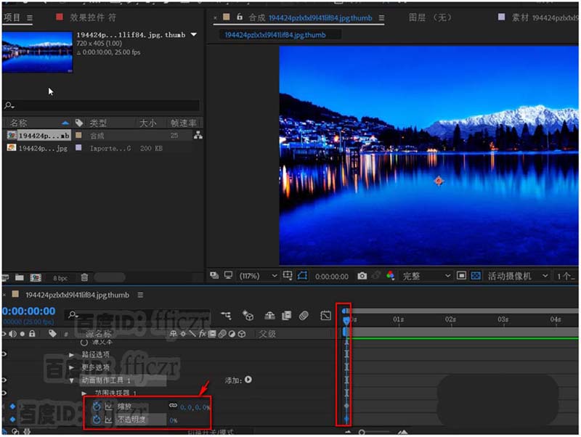Click the label color swatch of the 合成 row
The image size is (581, 437).
[x=78, y=135]
